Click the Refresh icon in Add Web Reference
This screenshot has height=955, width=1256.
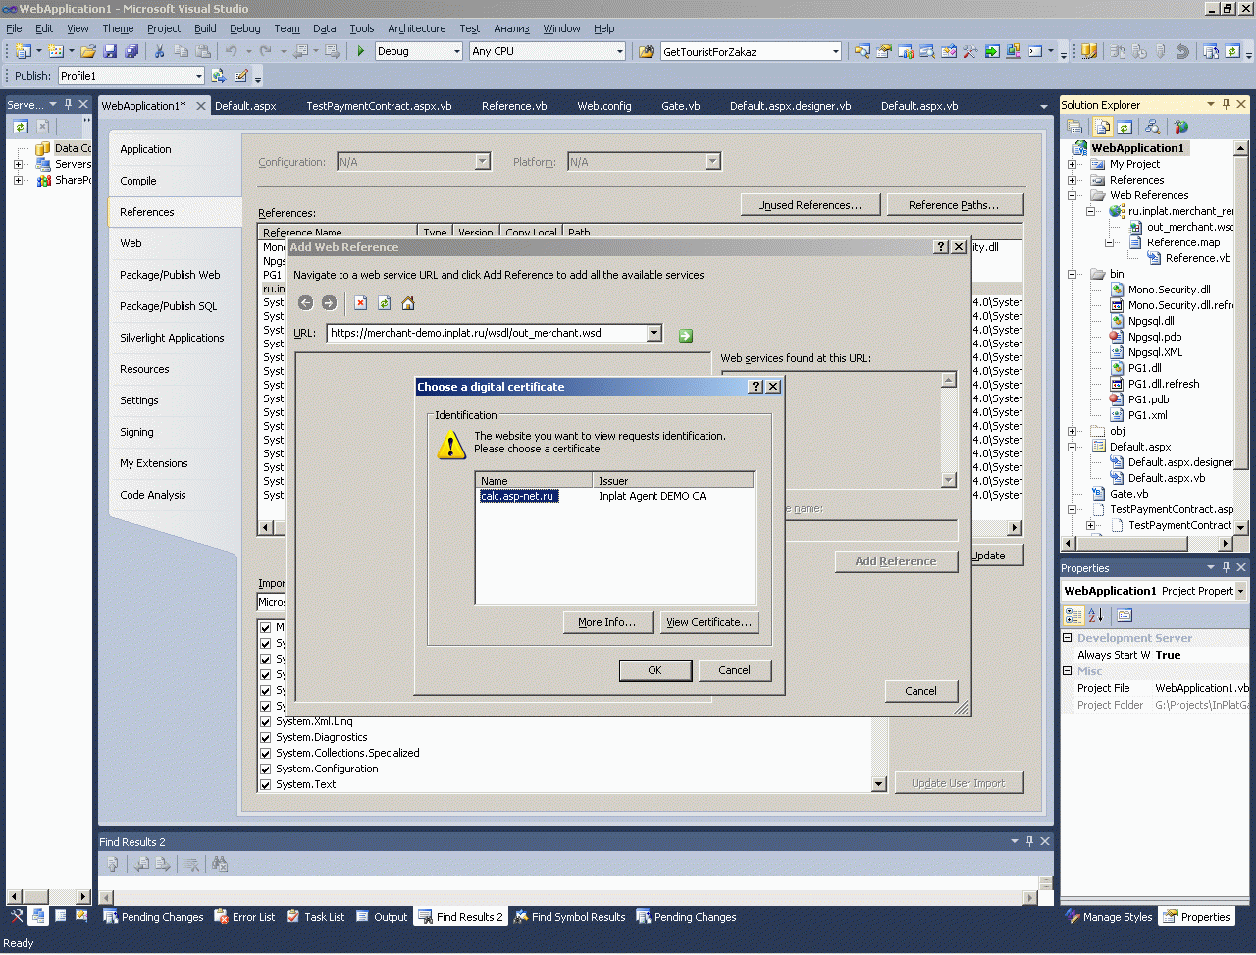[x=385, y=303]
